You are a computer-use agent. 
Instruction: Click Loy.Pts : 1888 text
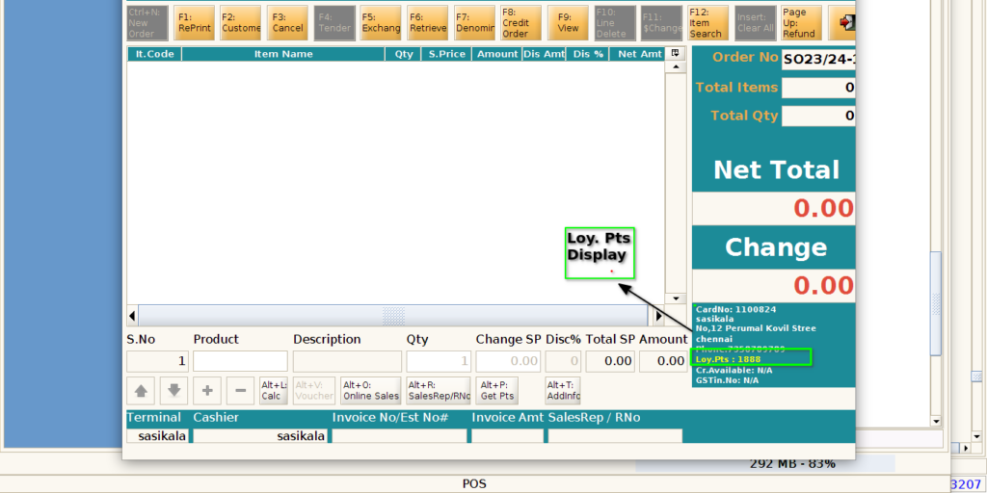click(x=729, y=359)
